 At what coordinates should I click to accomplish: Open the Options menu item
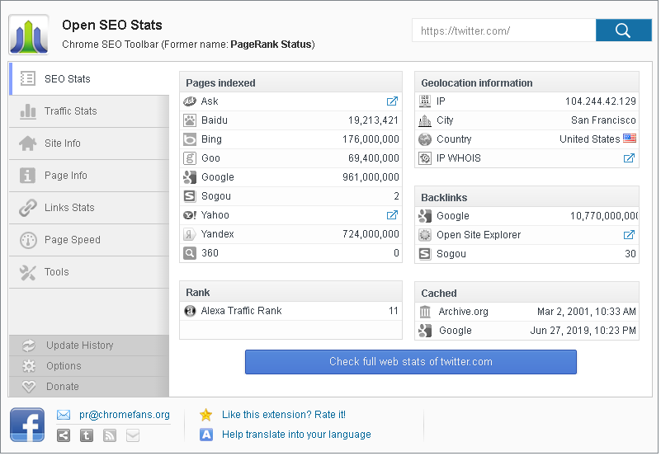coord(89,366)
